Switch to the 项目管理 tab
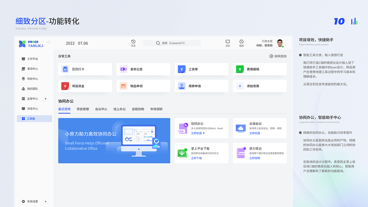 pyautogui.click(x=83, y=109)
